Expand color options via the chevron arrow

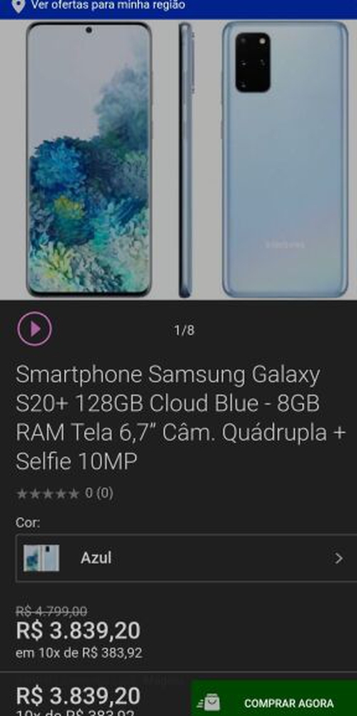point(338,558)
